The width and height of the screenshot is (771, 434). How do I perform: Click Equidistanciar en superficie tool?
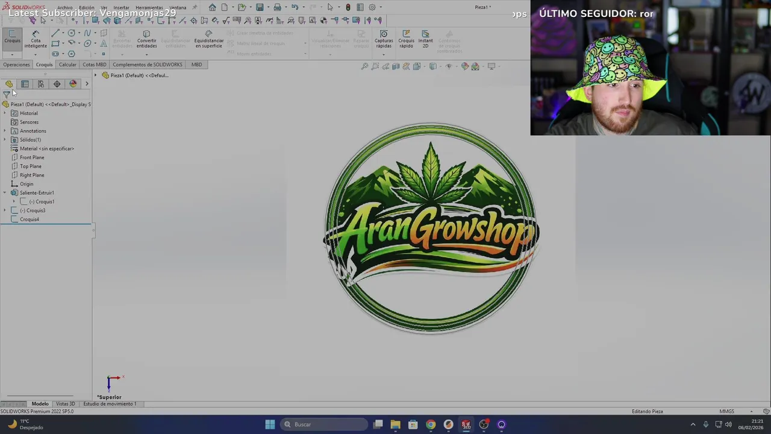coord(208,39)
